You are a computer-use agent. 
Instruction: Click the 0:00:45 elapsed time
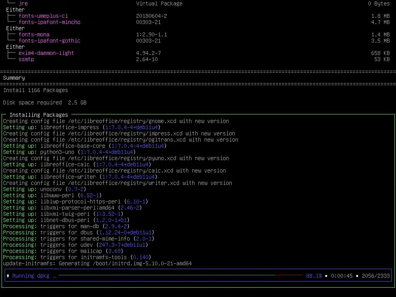[342, 276]
